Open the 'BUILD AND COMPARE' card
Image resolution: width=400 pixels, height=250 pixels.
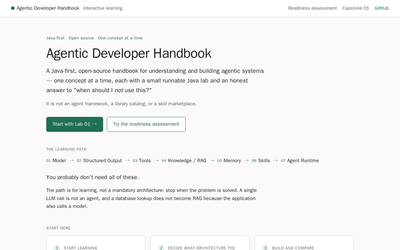(304, 243)
